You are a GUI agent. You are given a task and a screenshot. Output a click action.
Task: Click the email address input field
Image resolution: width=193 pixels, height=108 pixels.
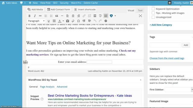[99, 62]
